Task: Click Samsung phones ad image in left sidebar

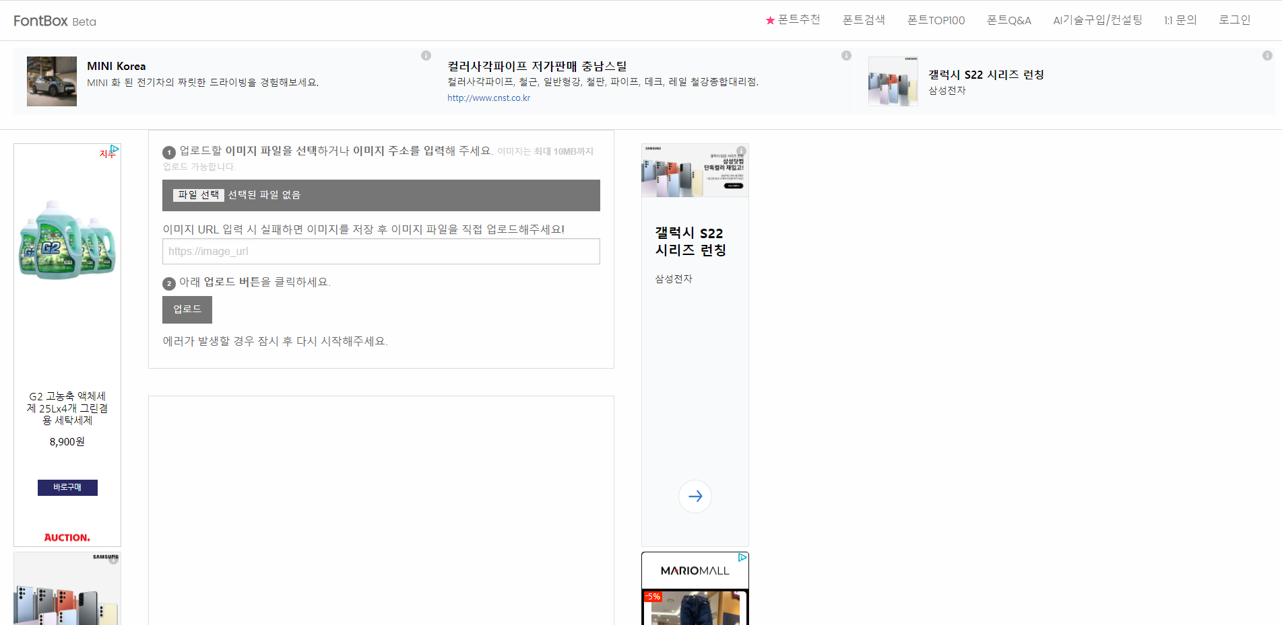Action: click(67, 589)
